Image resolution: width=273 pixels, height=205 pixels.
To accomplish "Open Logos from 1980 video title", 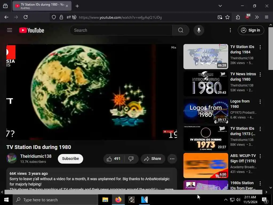I will pyautogui.click(x=240, y=104).
